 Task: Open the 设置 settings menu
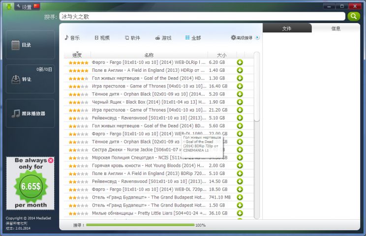23,7
